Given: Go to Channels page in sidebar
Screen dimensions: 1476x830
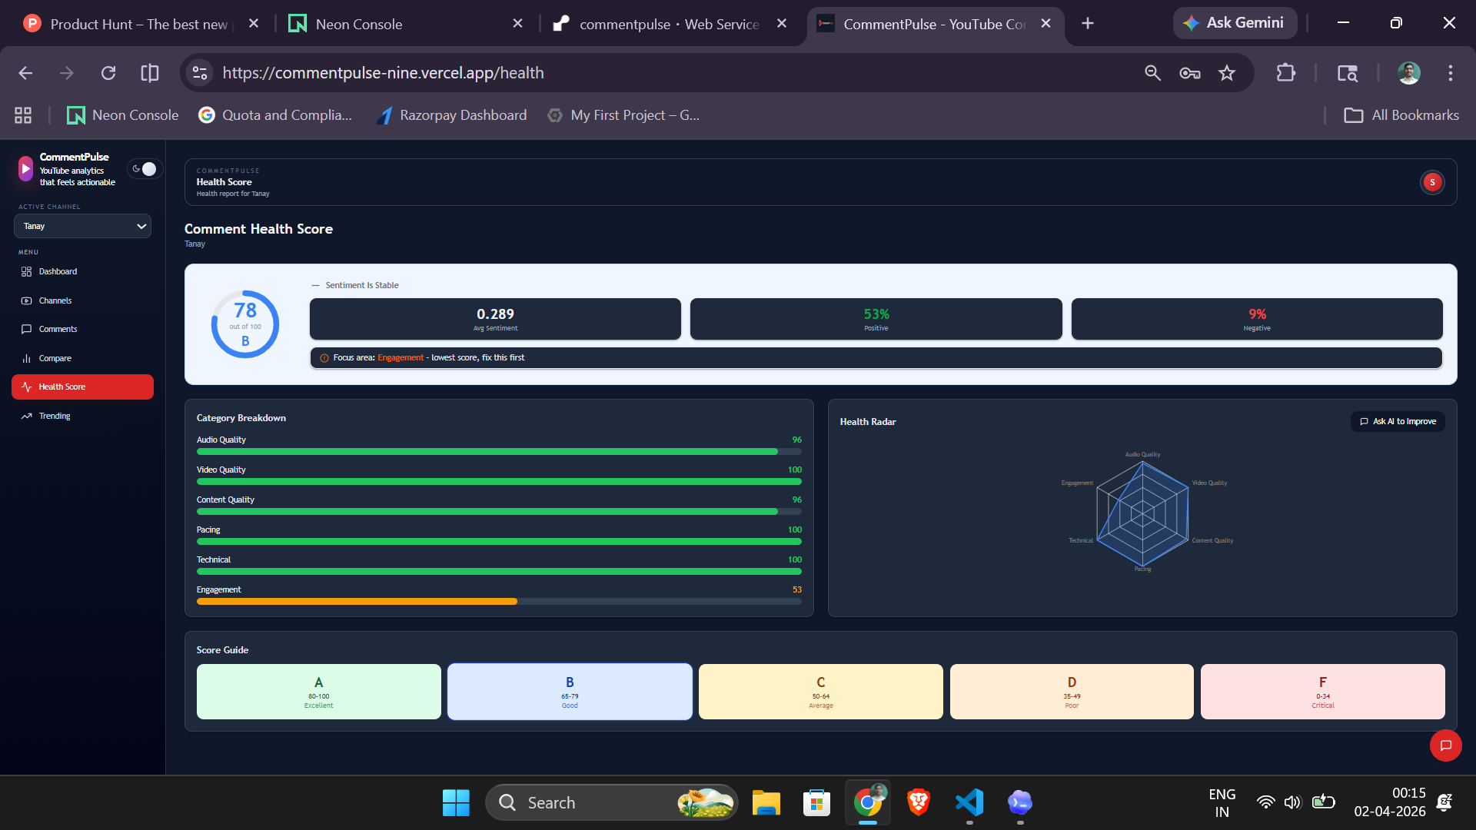Looking at the screenshot, I should tap(55, 300).
